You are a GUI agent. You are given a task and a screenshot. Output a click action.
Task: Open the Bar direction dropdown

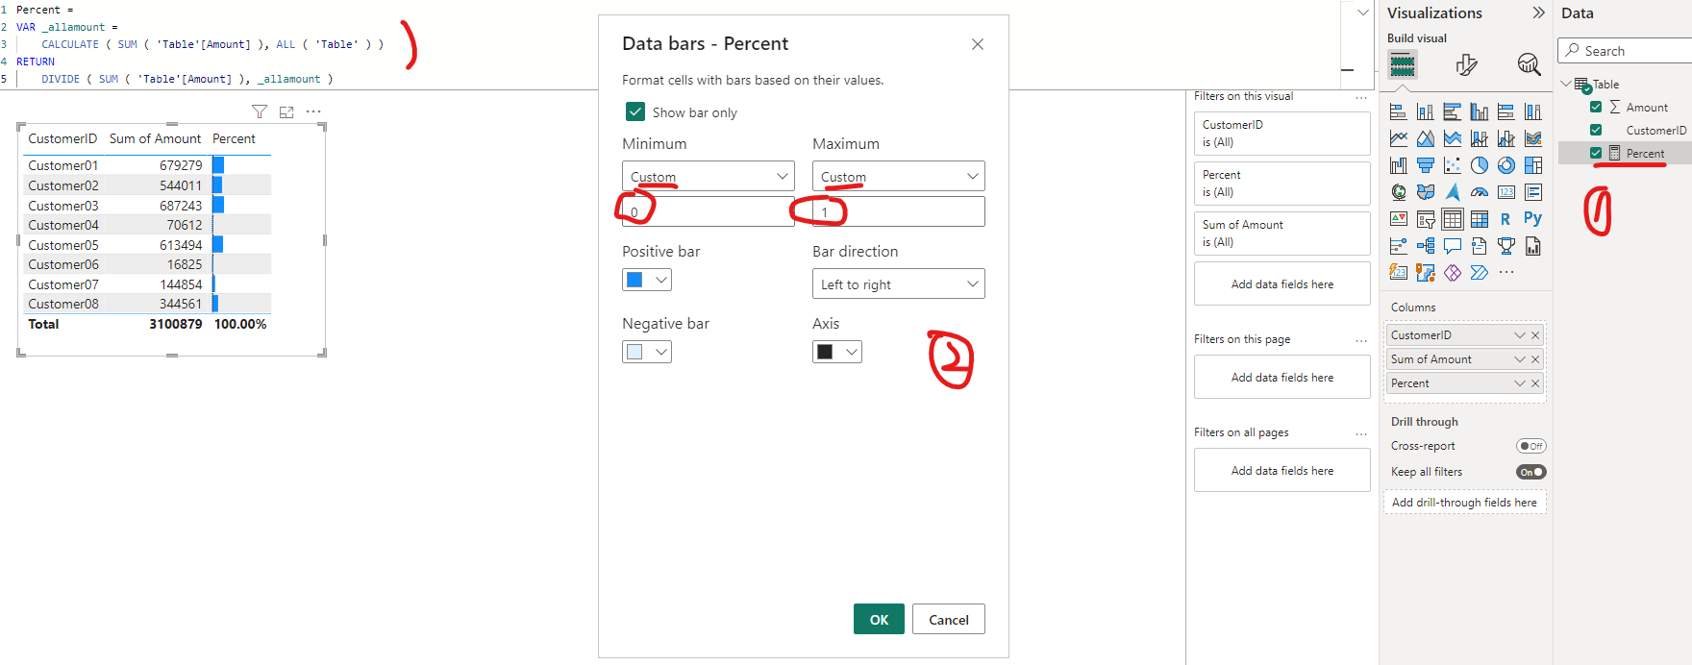[899, 283]
